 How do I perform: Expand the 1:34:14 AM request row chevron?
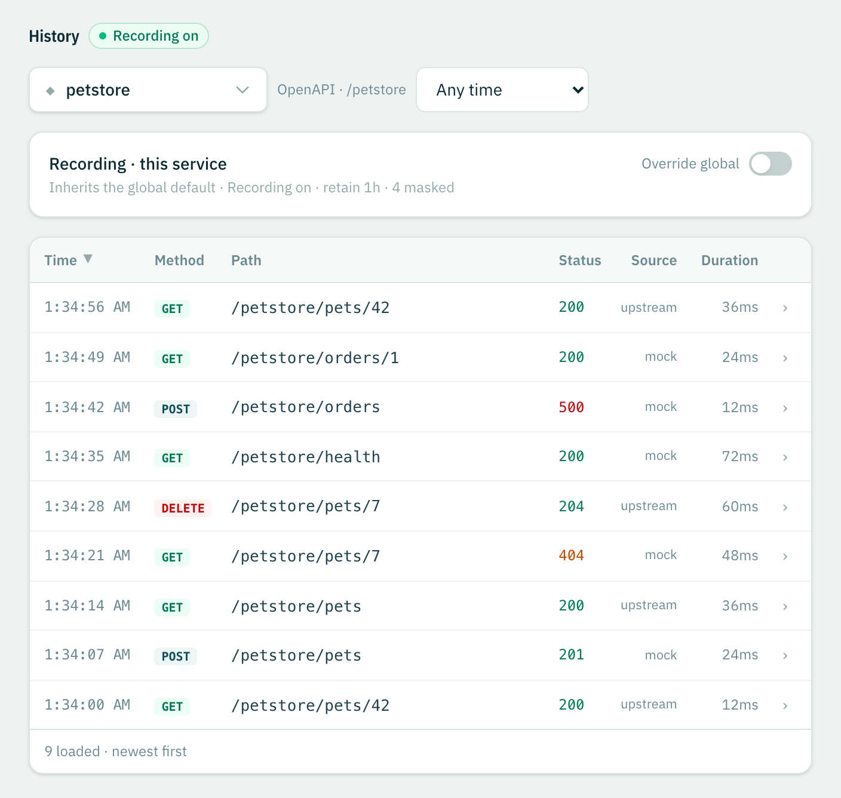coord(785,606)
